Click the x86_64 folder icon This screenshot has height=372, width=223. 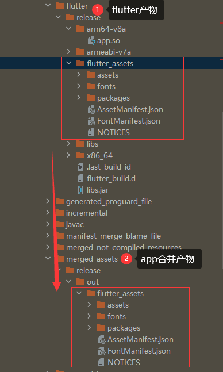tap(80, 155)
